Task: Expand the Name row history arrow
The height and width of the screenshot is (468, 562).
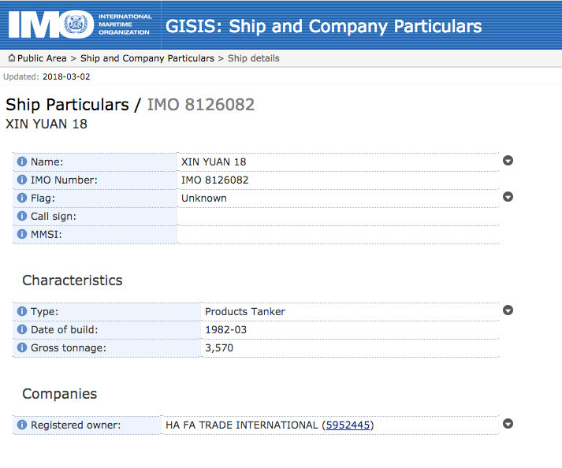Action: pyautogui.click(x=508, y=161)
